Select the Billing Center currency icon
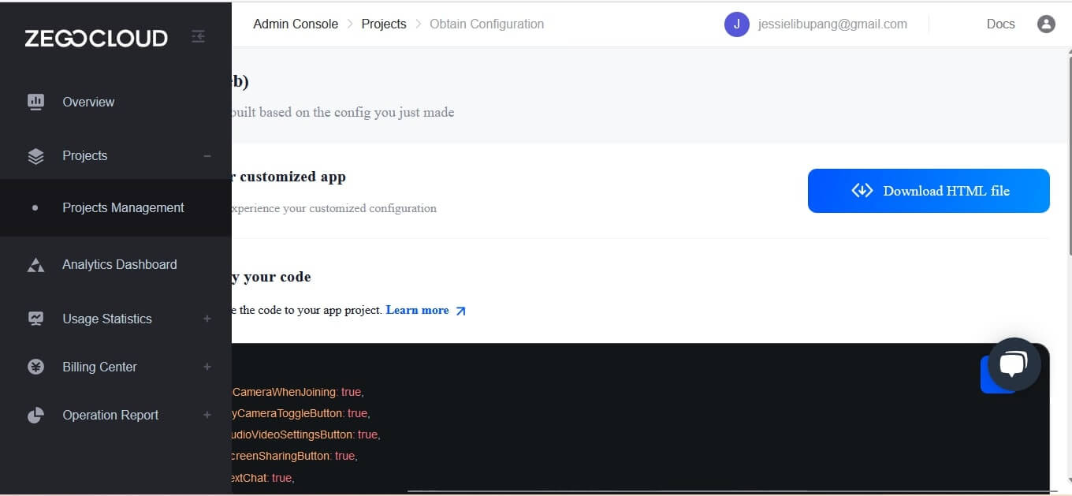The width and height of the screenshot is (1072, 496). tap(35, 367)
